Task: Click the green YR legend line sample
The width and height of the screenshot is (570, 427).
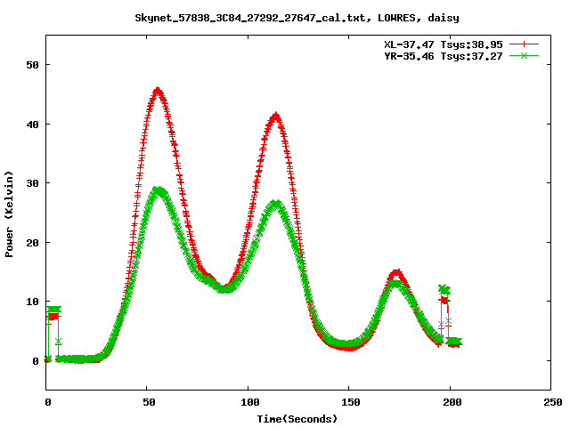Action: 524,55
